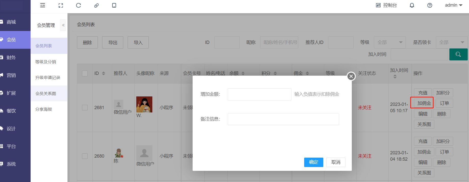Open 财务 in the left sidebar
Image resolution: width=469 pixels, height=182 pixels.
click(x=11, y=58)
